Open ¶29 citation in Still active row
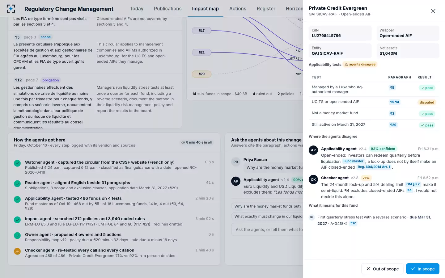The height and width of the screenshot is (278, 445). click(393, 125)
